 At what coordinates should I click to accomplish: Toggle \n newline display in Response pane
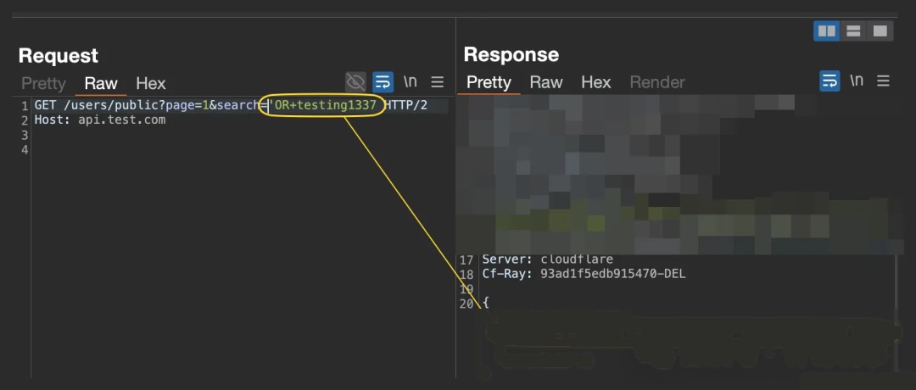tap(857, 81)
